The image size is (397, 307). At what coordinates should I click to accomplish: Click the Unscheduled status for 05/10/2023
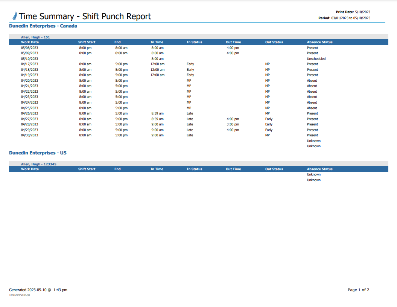[x=316, y=59]
